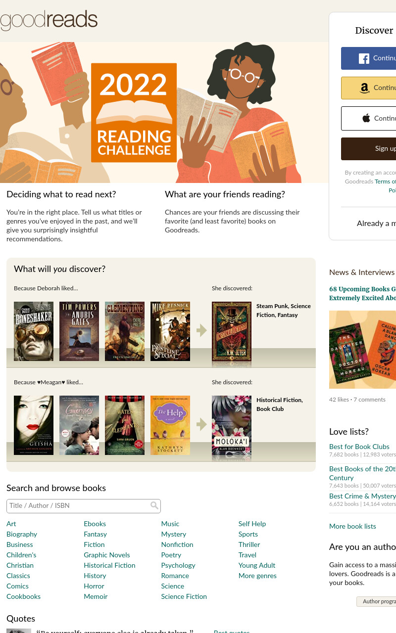Image resolution: width=396 pixels, height=633 pixels.
Task: Open the Boneshaker book cover
Action: 34,331
